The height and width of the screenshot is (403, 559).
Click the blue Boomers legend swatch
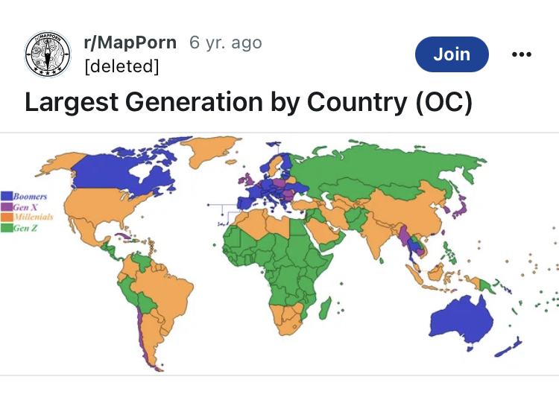point(7,196)
